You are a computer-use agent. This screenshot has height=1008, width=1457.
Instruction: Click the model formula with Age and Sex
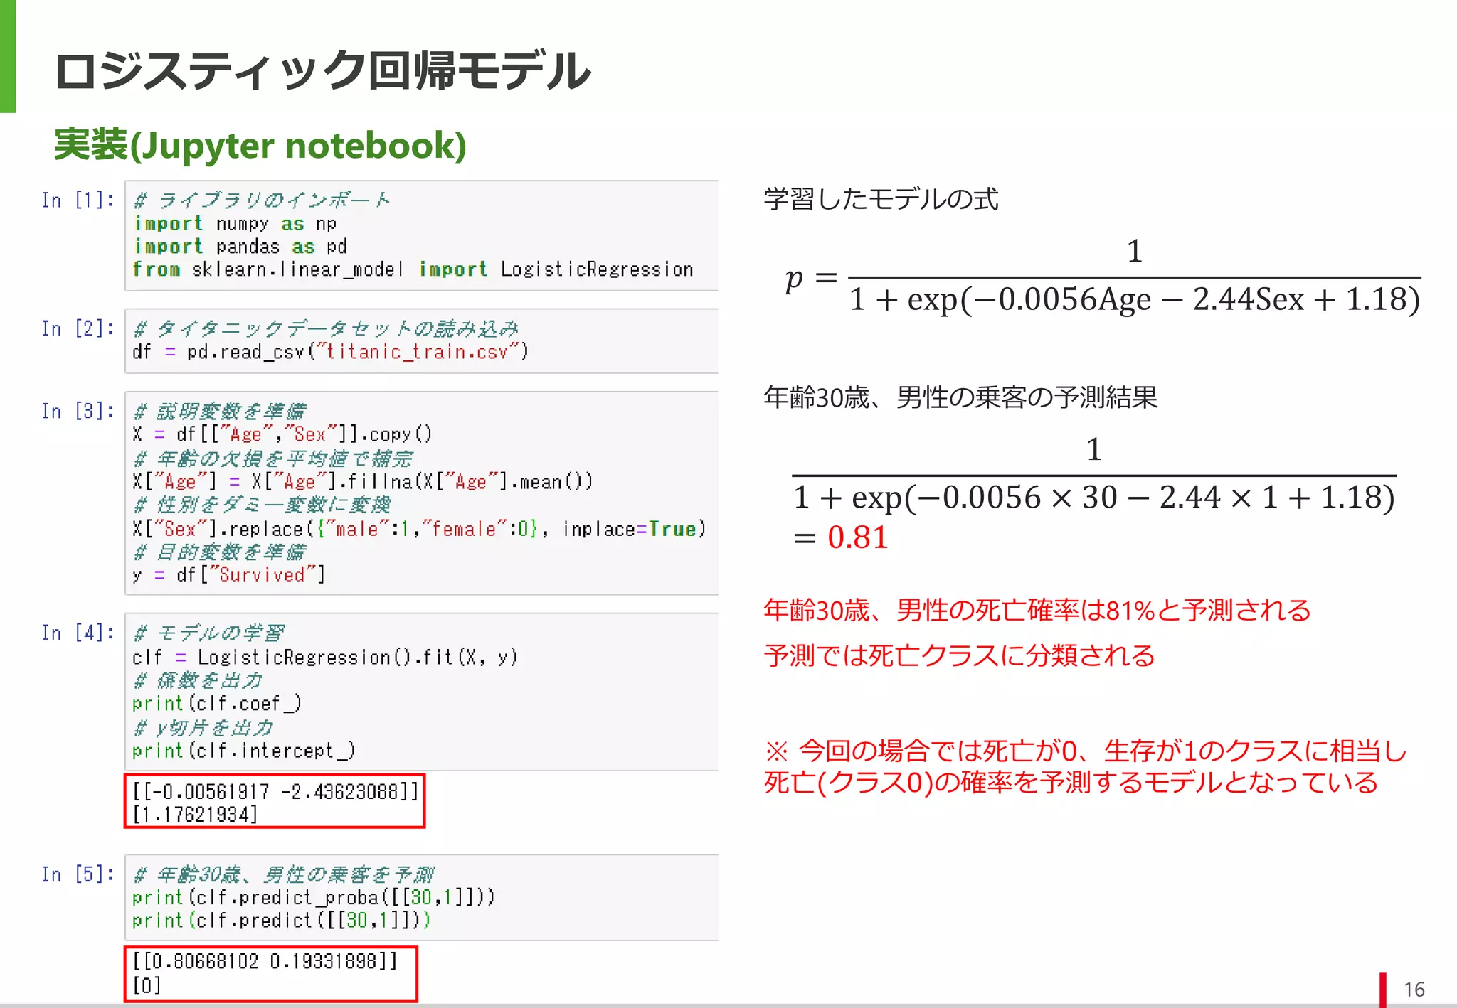[x=1103, y=277]
